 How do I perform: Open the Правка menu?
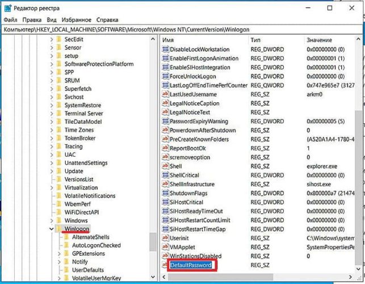[x=32, y=20]
